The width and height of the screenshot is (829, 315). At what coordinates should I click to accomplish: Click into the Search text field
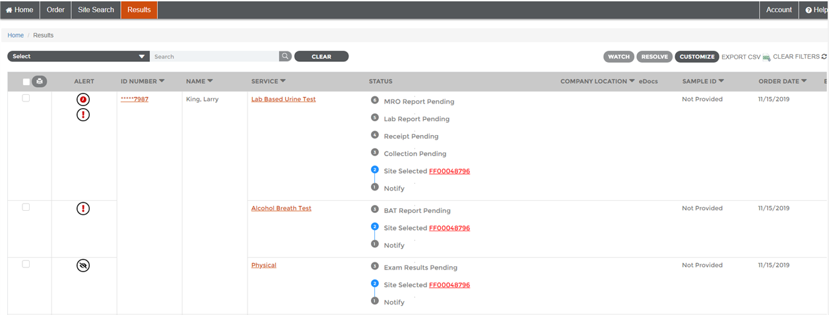215,57
